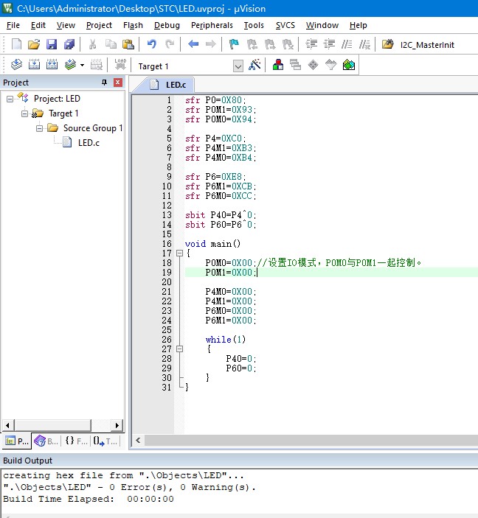Screen dimensions: 478x518
Task: Download code to flash with LOAD
Action: coord(120,65)
